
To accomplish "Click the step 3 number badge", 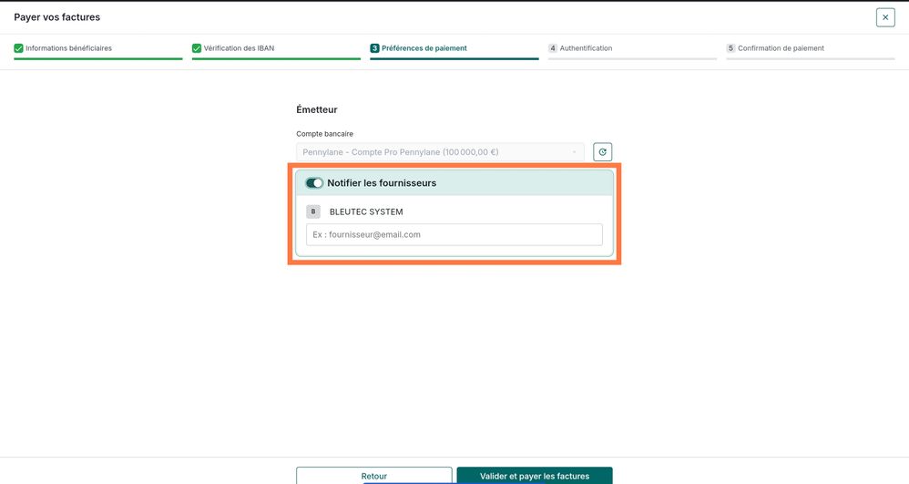I will tap(374, 48).
